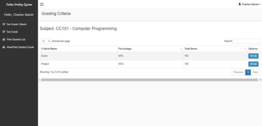
Task: Click the Set Grade pencil icon
Action: (x=4, y=32)
